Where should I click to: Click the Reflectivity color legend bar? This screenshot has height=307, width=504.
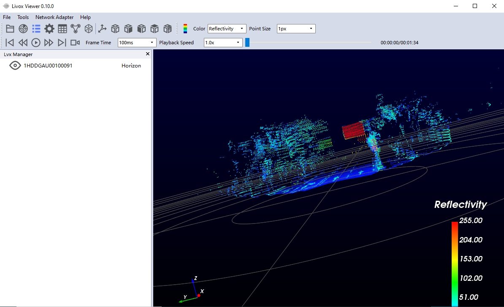point(455,264)
